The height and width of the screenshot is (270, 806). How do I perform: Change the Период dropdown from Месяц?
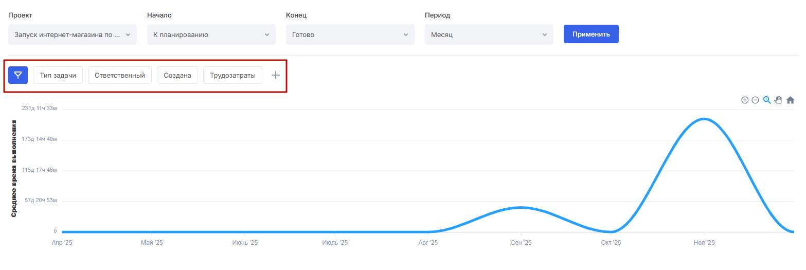pyautogui.click(x=489, y=35)
